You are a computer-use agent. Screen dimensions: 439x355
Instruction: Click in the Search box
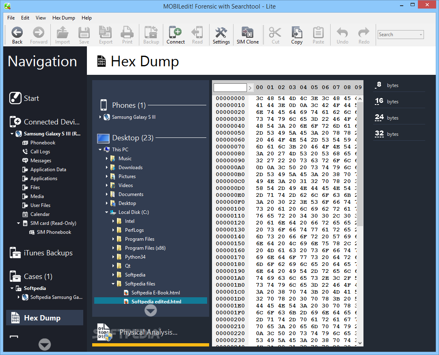tap(398, 35)
